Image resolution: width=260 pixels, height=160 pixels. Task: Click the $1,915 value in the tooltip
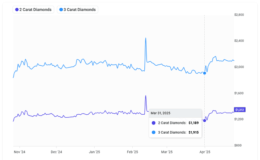194,132
